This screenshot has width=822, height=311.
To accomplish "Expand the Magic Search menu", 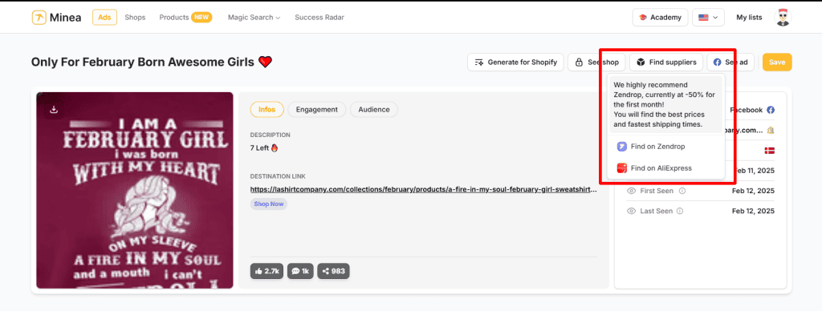I will 254,18.
